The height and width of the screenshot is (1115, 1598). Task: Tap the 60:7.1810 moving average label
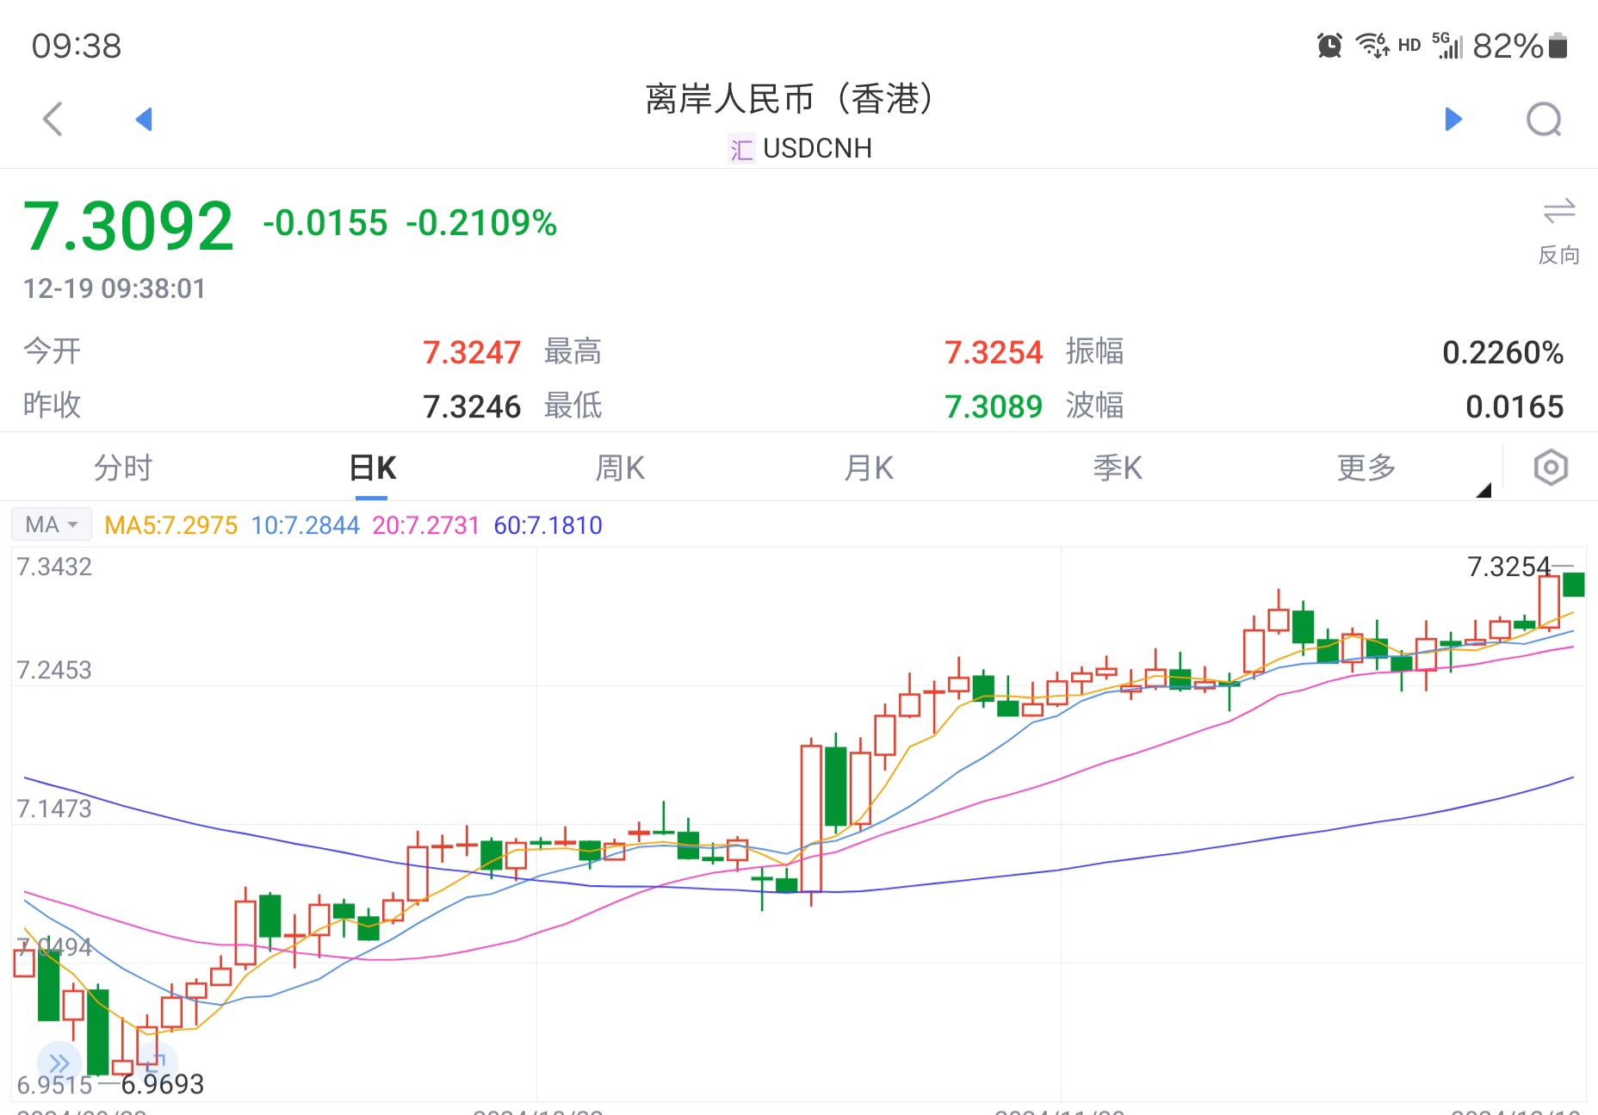pos(548,525)
